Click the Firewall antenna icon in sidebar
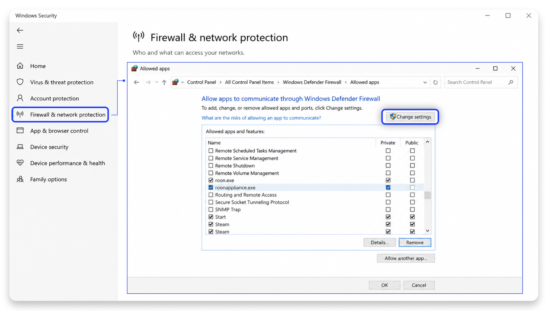 coord(20,114)
